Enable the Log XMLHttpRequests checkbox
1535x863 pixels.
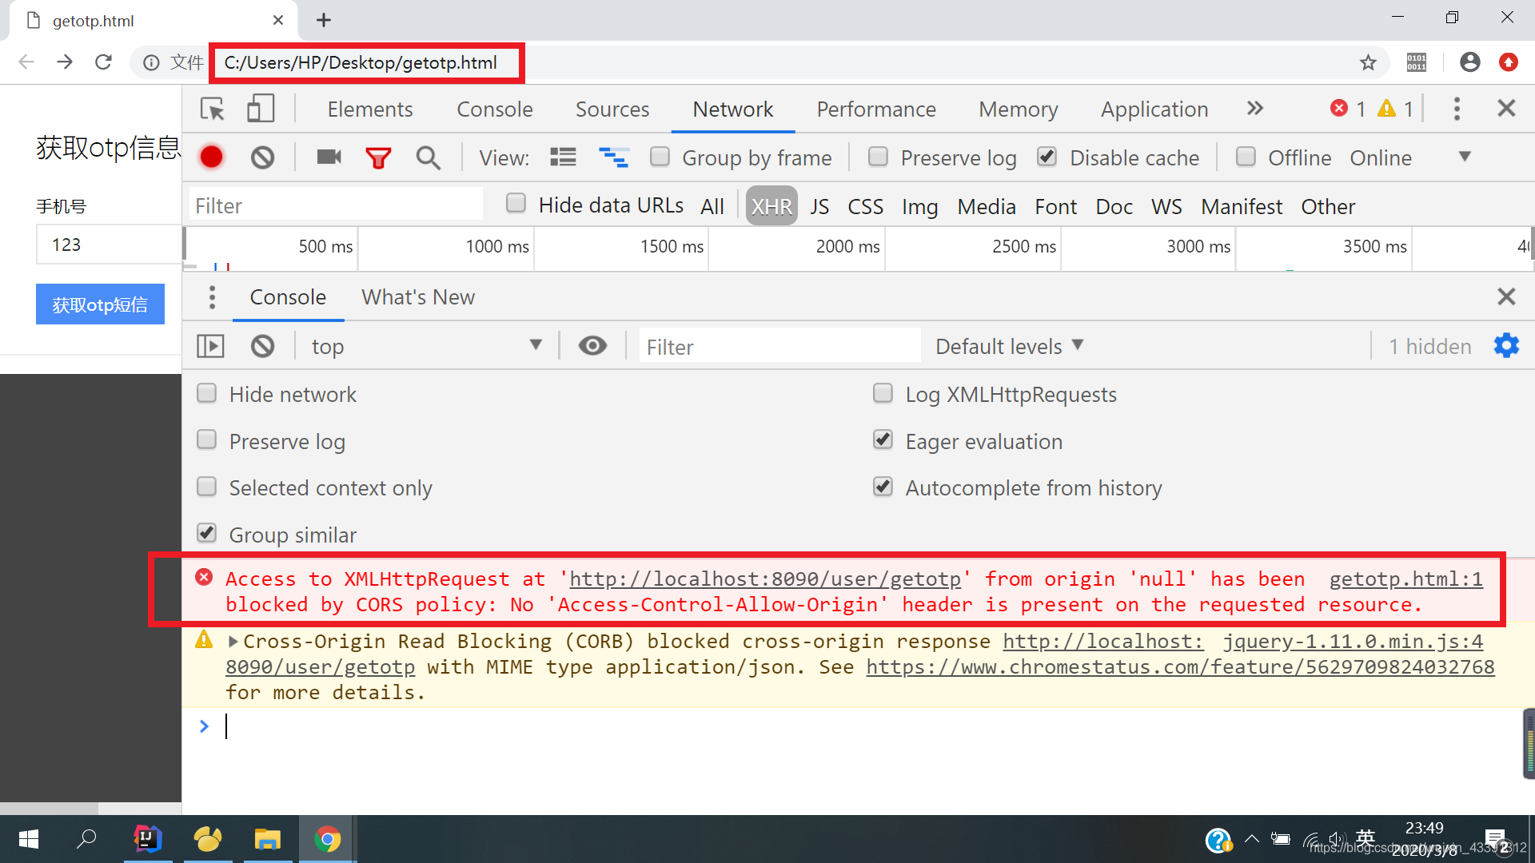tap(883, 393)
